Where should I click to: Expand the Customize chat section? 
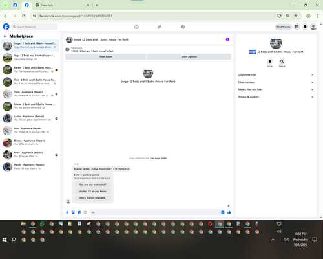click(x=276, y=75)
